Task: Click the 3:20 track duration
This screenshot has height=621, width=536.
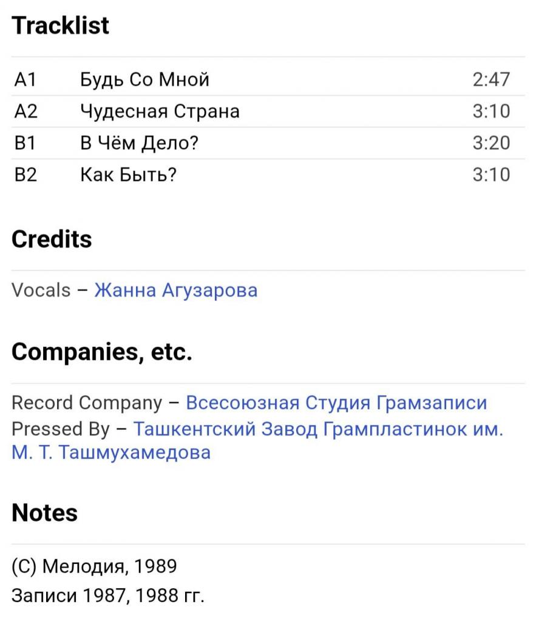Action: pos(491,144)
